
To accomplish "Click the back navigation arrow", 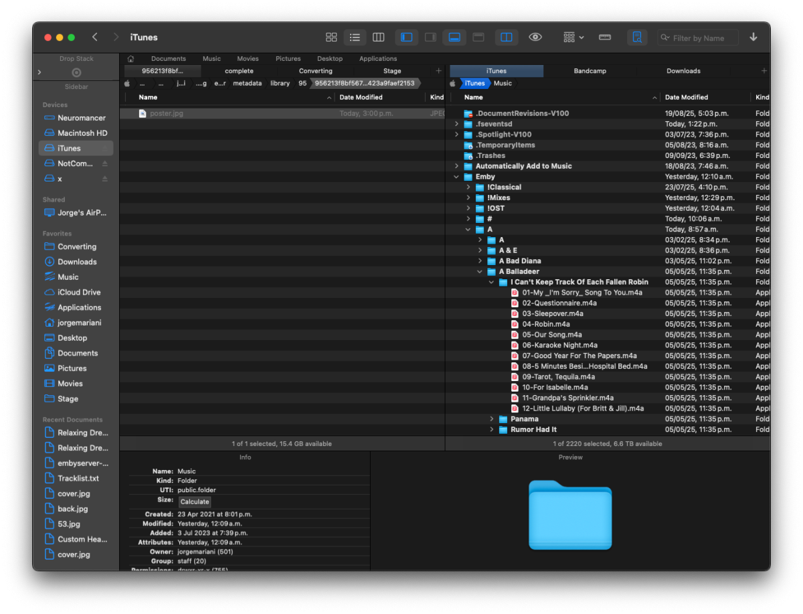I will (95, 37).
